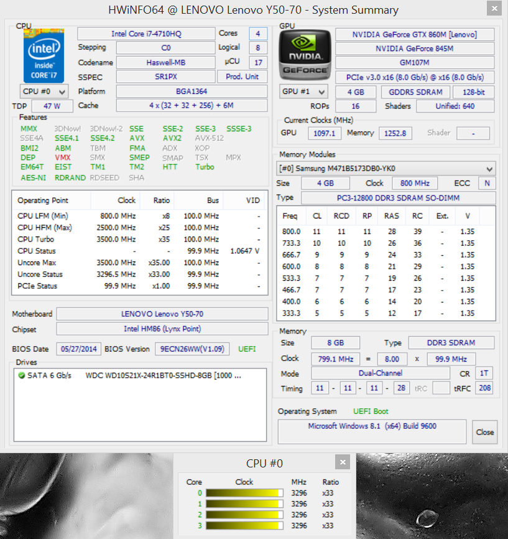This screenshot has height=539, width=508.
Task: Click the GM107M GPU chip field
Action: pyautogui.click(x=415, y=63)
